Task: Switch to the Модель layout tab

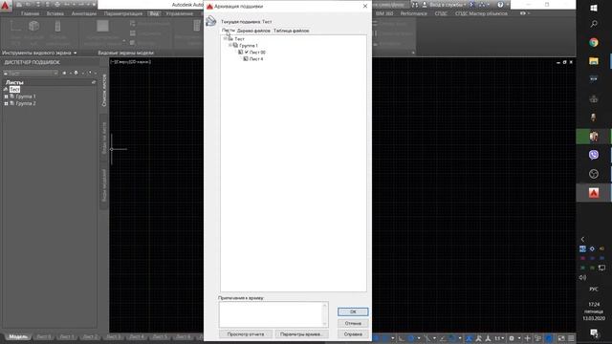Action: 18,336
